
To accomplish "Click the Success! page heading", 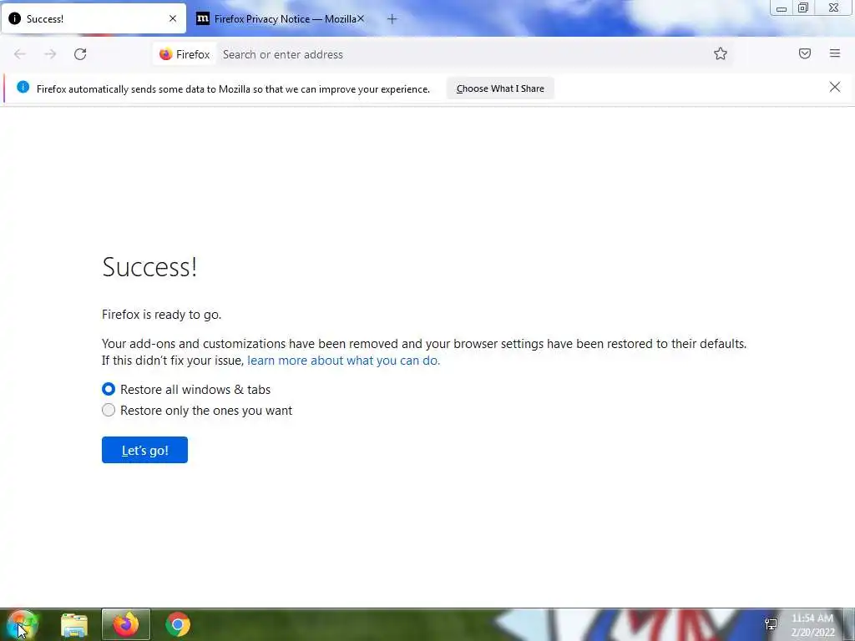I will (149, 267).
